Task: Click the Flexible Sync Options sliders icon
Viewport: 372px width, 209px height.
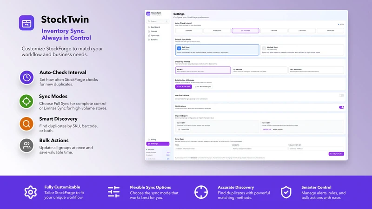Action: 113,192
